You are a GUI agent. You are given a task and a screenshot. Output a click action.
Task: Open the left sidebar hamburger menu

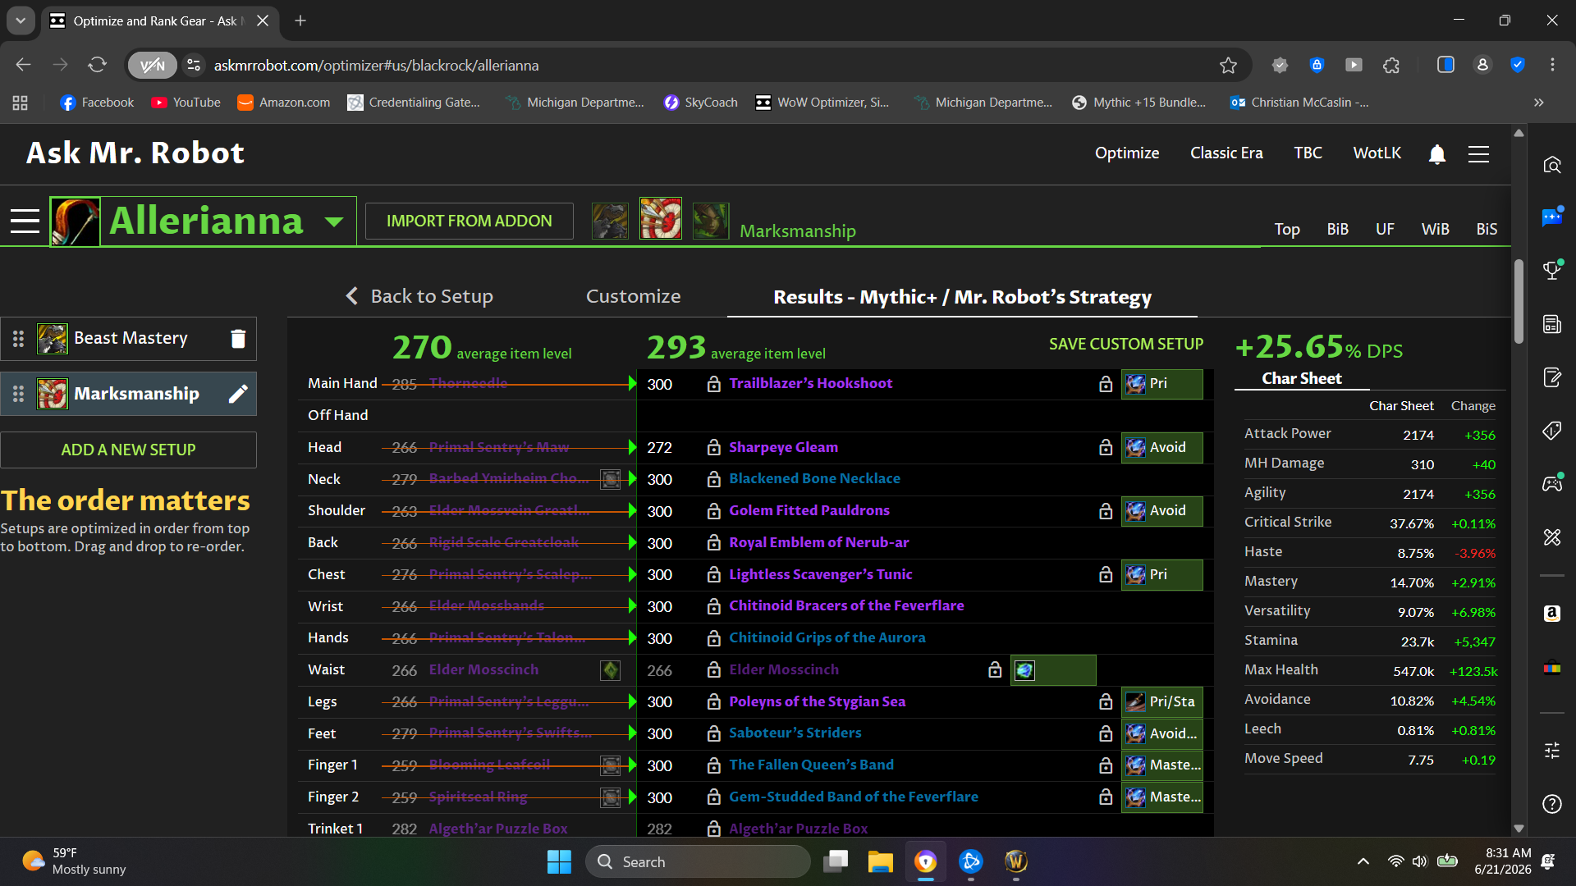tap(25, 221)
